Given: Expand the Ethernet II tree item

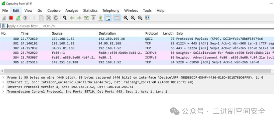Looking at the screenshot, I should click(x=3, y=82).
